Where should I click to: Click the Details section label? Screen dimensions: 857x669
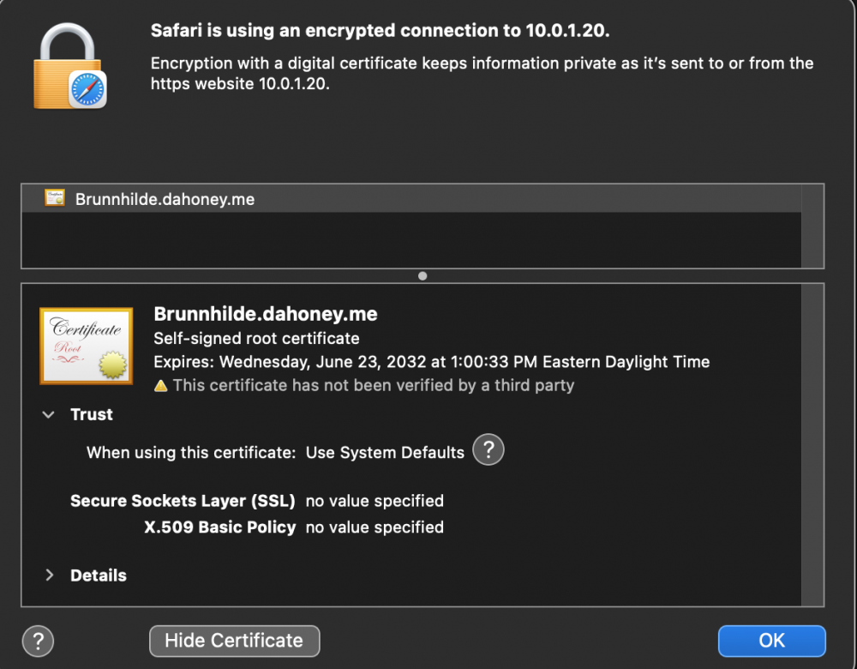point(99,576)
